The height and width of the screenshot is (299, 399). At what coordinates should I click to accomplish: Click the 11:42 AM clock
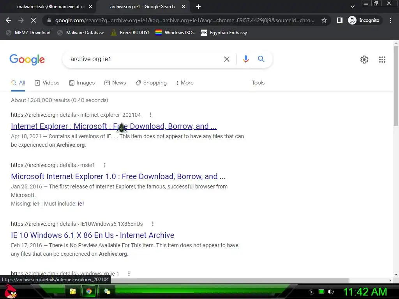pyautogui.click(x=365, y=292)
